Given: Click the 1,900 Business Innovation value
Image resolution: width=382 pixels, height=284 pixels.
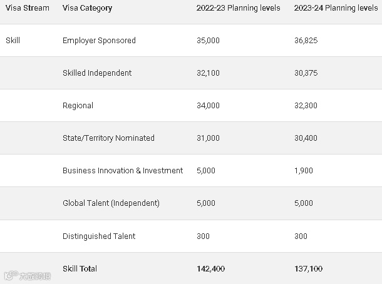Looking at the screenshot, I should 303,171.
